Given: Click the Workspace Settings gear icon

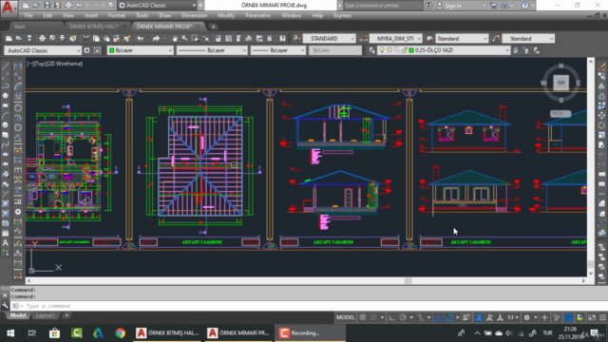Looking at the screenshot, I should pos(86,50).
